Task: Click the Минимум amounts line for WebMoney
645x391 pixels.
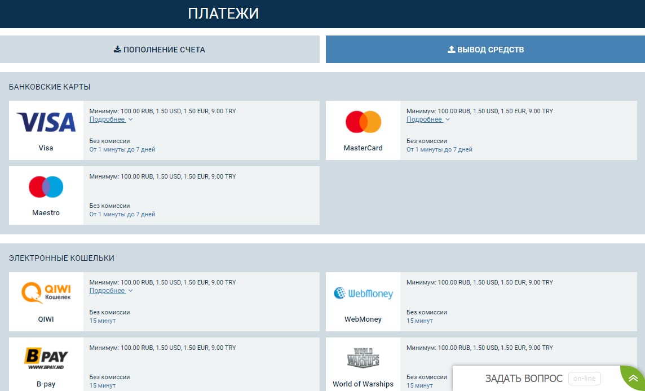Action: [480, 282]
